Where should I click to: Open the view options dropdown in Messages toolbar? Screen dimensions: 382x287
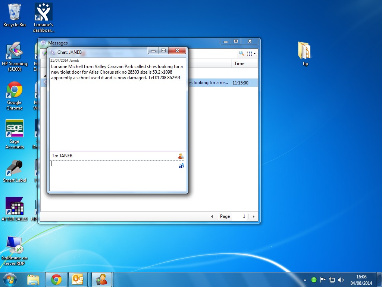[x=252, y=53]
